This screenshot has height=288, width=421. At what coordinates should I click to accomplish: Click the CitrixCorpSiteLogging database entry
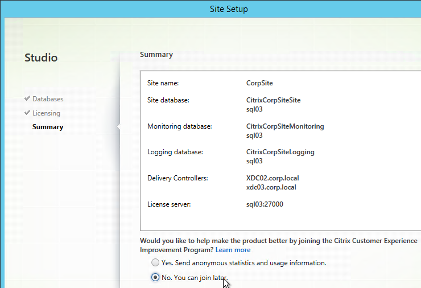[x=280, y=152]
